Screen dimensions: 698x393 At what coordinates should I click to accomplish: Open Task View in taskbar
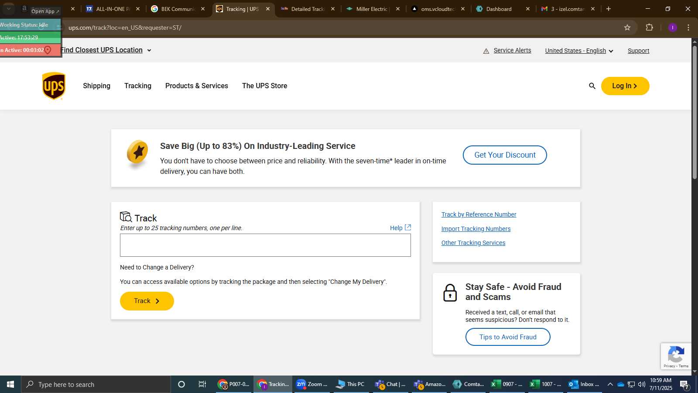(202, 384)
